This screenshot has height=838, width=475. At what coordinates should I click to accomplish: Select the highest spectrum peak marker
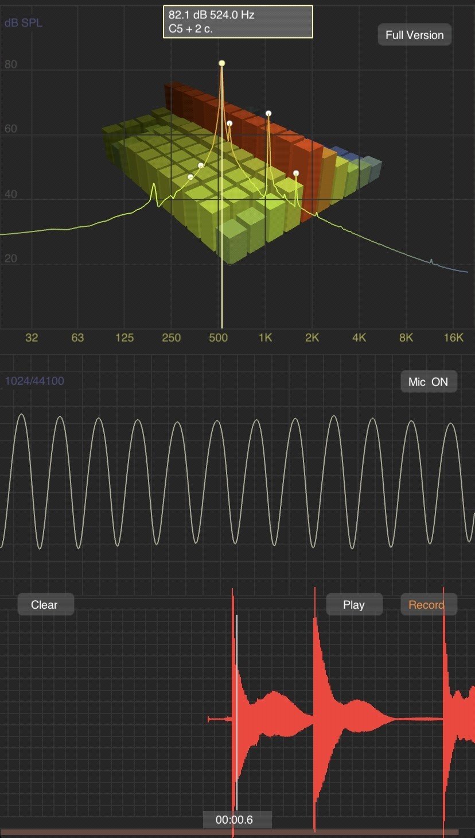point(222,63)
